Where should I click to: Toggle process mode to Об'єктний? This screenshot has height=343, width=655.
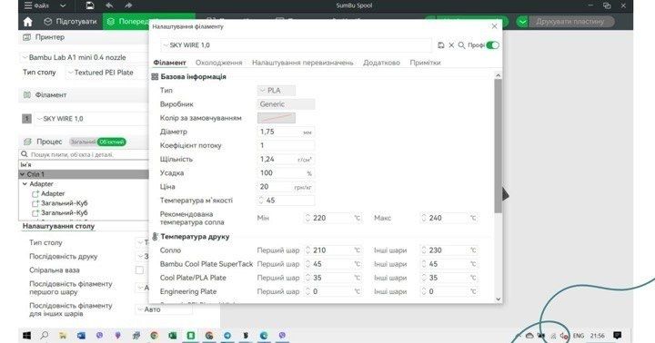[112, 142]
